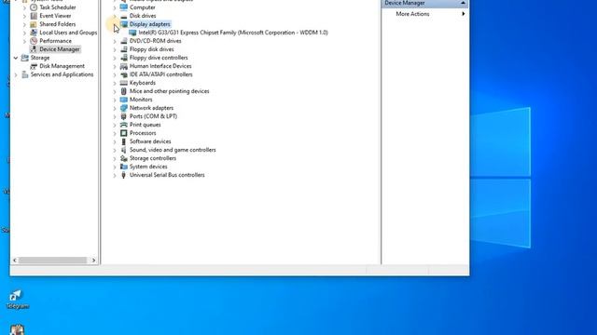This screenshot has height=335, width=597.
Task: Click the Display adapters category icon
Action: pos(124,24)
